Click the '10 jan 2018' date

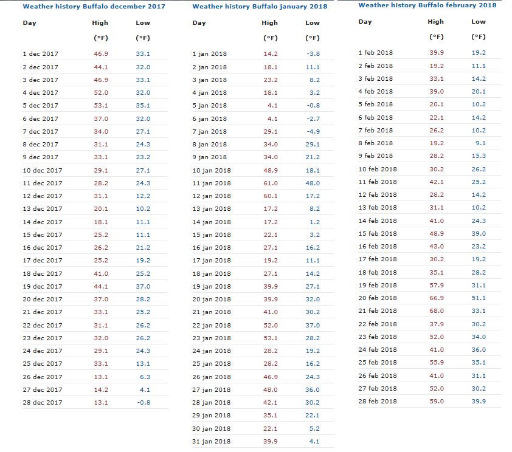click(212, 171)
